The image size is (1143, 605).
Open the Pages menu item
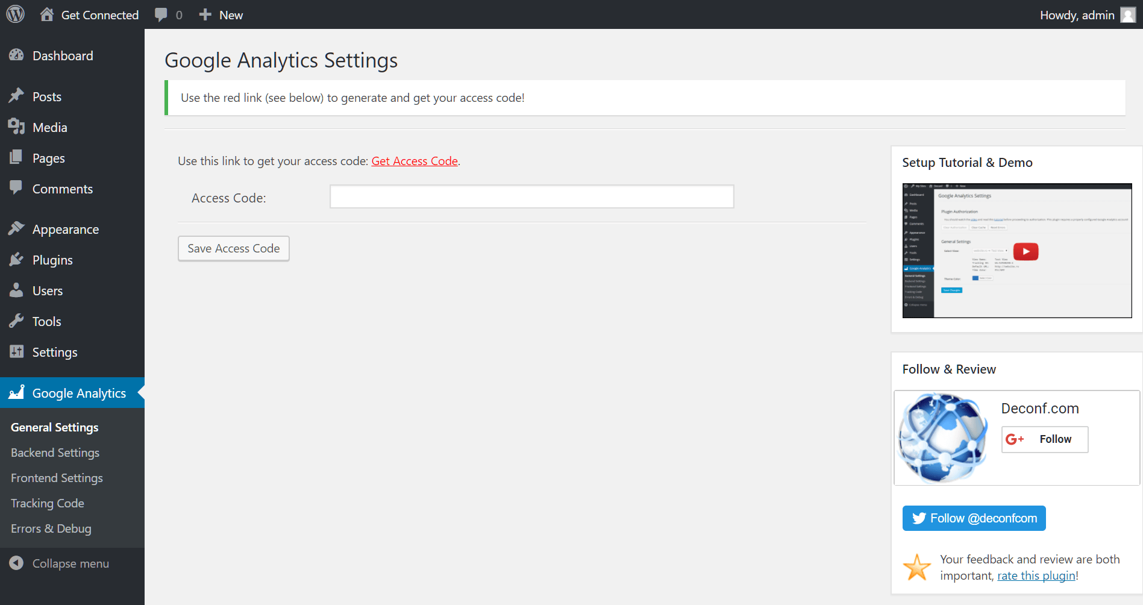coord(72,158)
